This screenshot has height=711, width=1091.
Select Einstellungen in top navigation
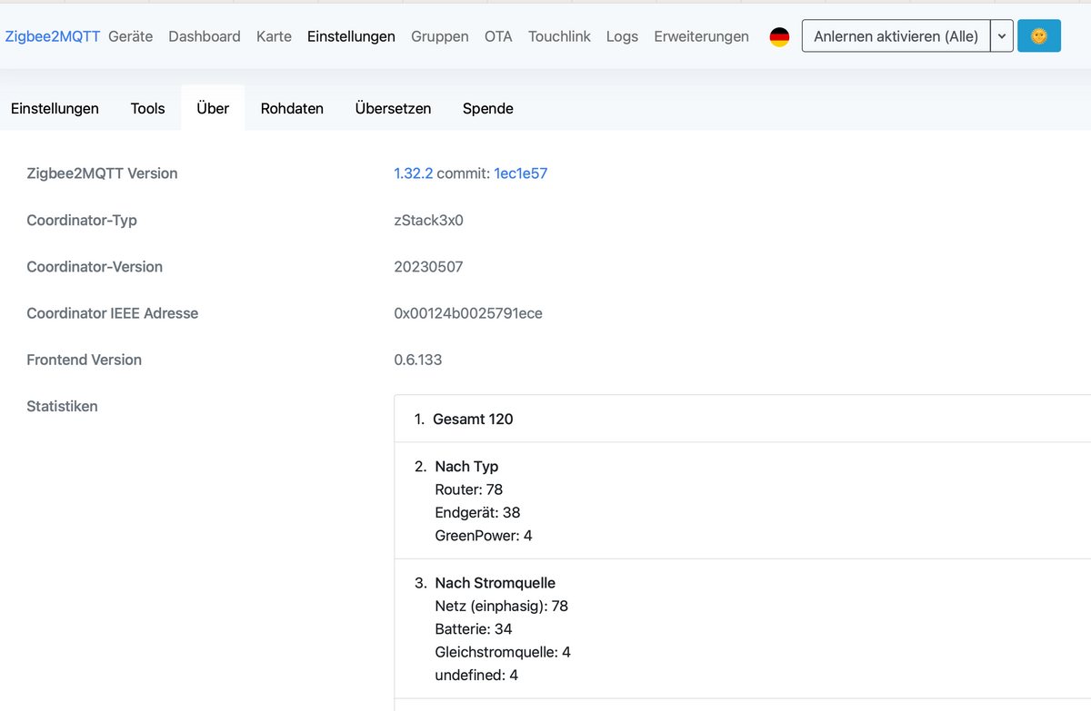point(351,36)
